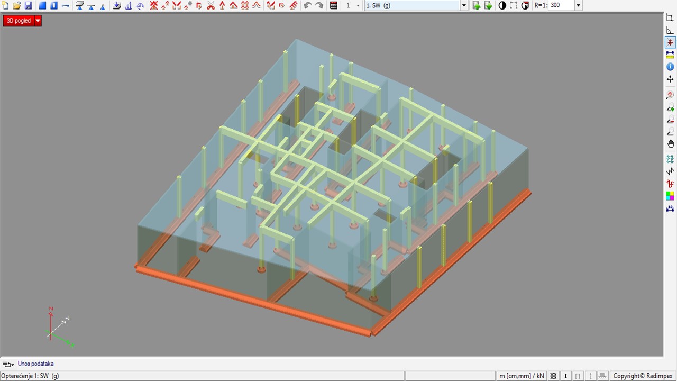Toggle the grid icon in status bar
The width and height of the screenshot is (677, 381).
[554, 376]
